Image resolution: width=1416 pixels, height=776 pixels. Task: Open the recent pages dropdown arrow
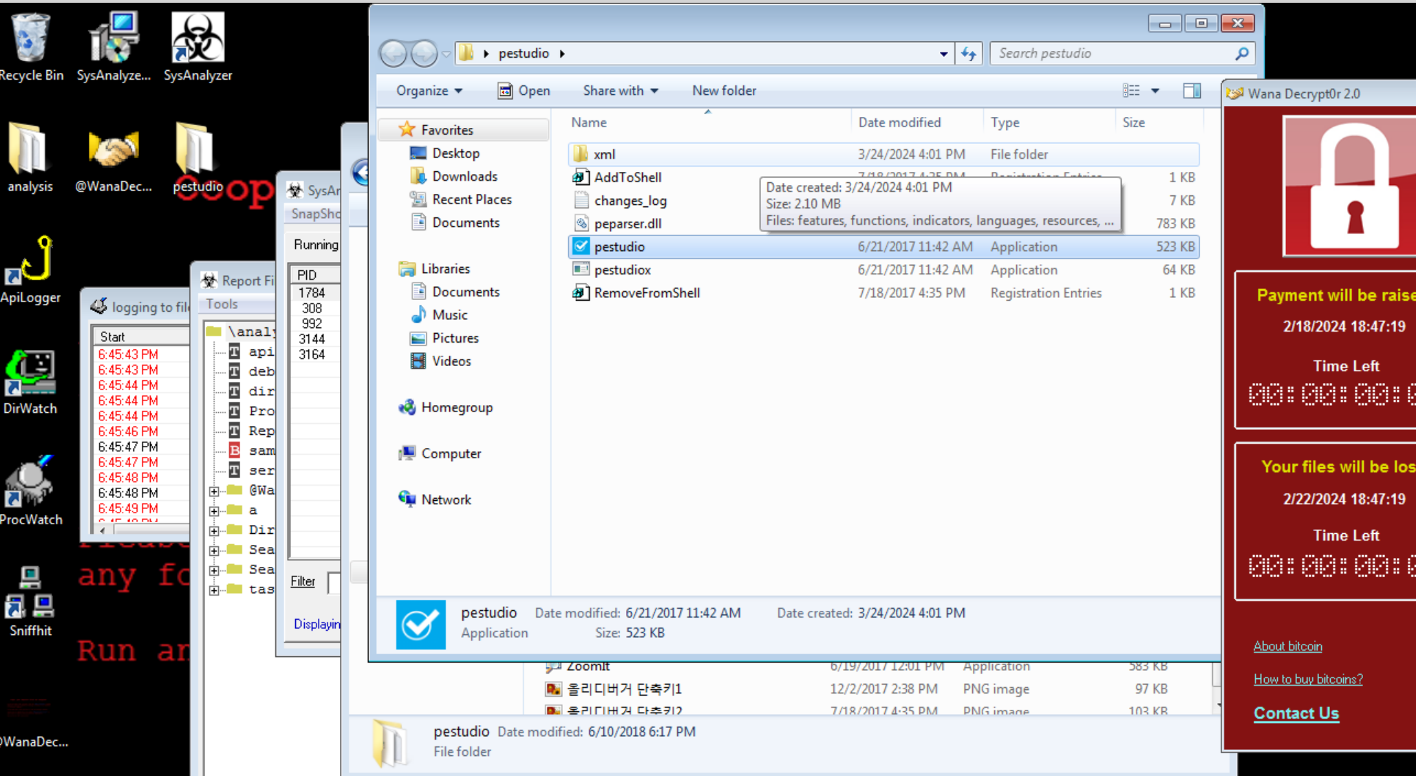tap(446, 54)
